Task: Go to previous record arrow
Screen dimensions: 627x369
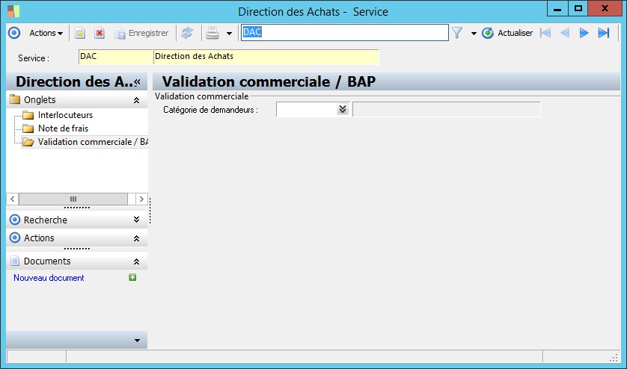Action: click(x=565, y=33)
